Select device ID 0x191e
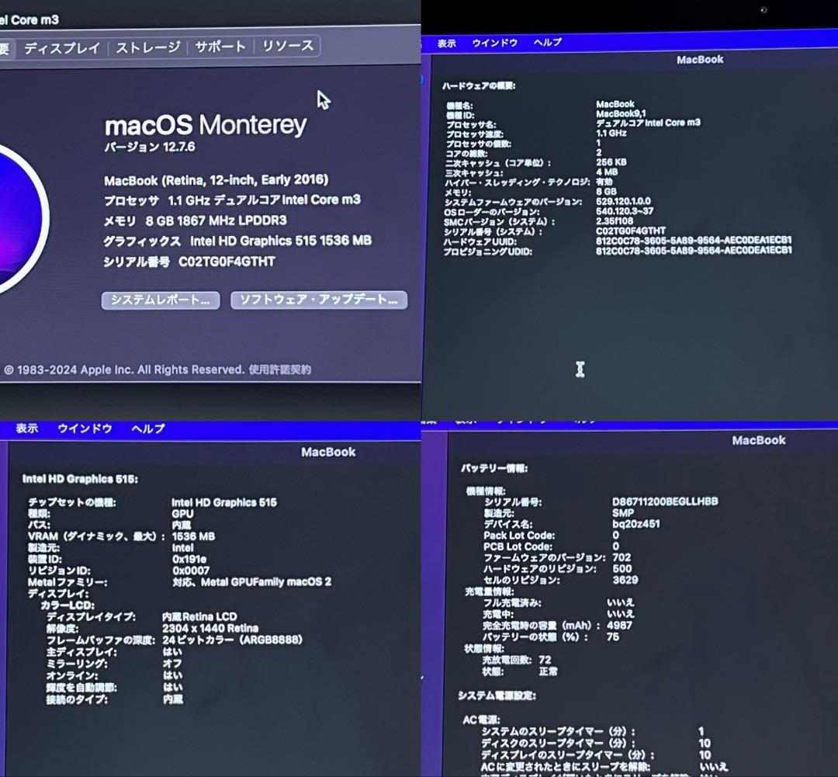 point(189,560)
